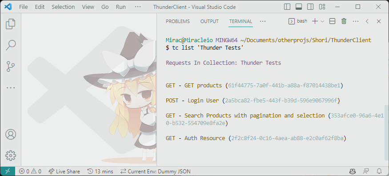Open the Source Control view icon
The image size is (389, 176).
click(10, 66)
